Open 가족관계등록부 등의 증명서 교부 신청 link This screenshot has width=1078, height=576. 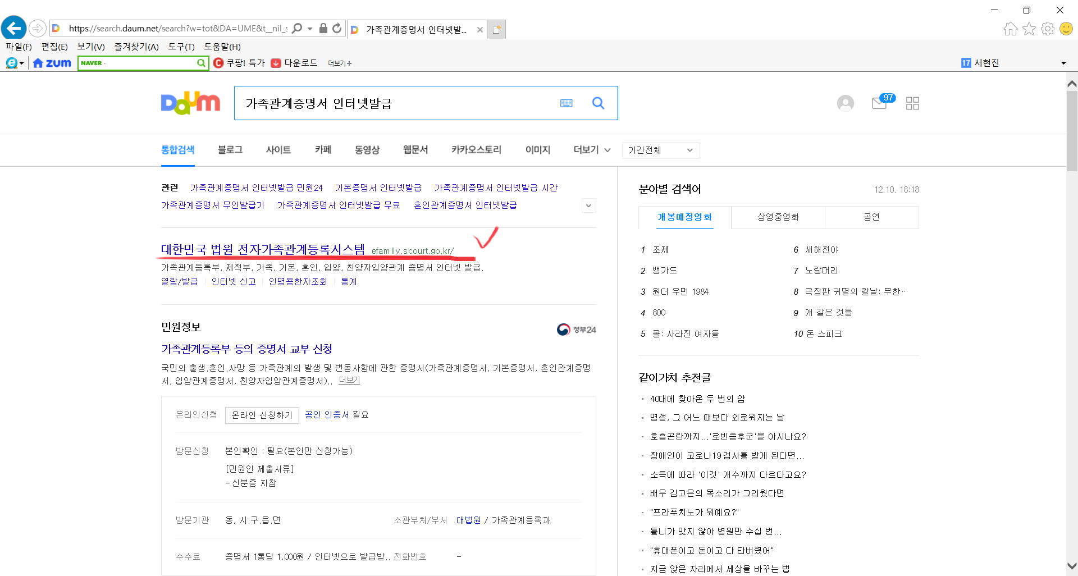[x=247, y=349]
